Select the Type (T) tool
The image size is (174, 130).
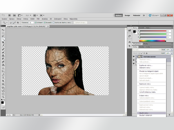[x=3, y=77]
